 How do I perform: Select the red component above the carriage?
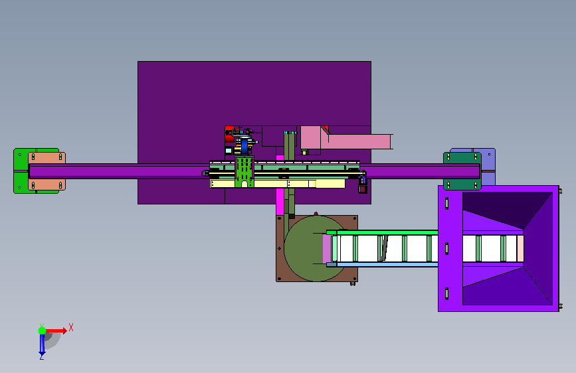tap(229, 134)
